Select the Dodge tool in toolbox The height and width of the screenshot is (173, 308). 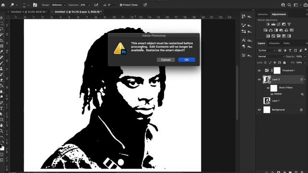[x=1, y=97]
